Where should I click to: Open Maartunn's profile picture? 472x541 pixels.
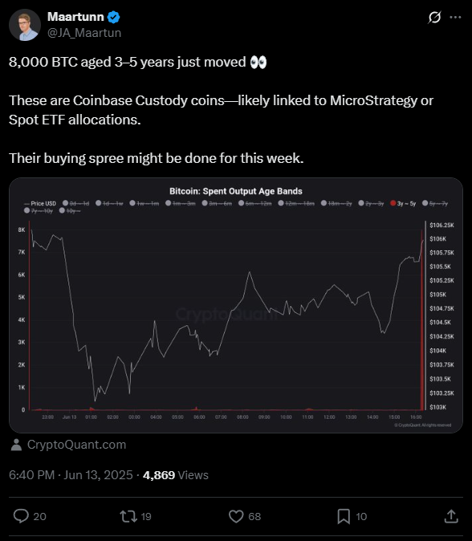pos(25,25)
